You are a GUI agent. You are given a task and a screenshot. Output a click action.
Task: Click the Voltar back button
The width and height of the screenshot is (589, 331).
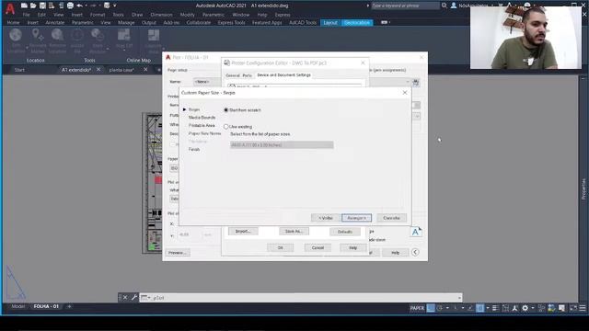pos(326,218)
